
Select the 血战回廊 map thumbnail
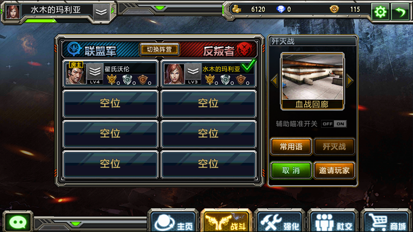tap(312, 81)
